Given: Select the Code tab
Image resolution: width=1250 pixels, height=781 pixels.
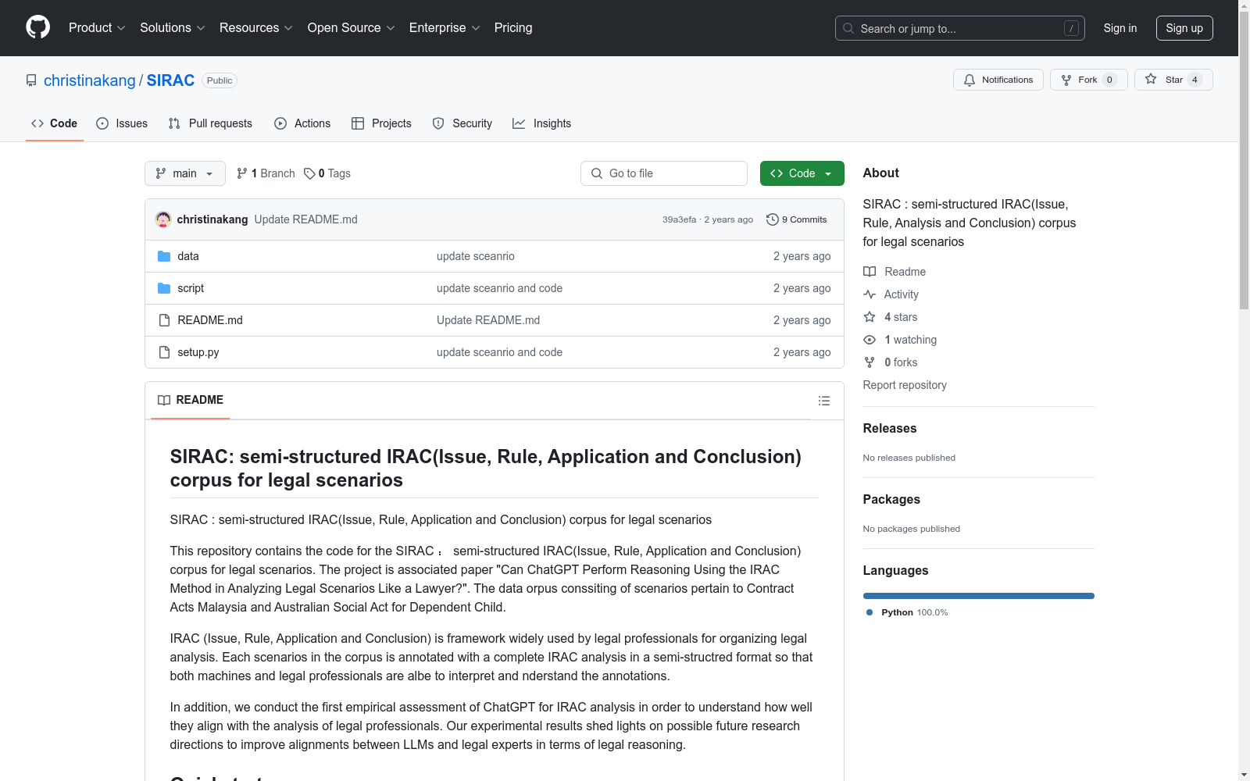Looking at the screenshot, I should (x=55, y=123).
